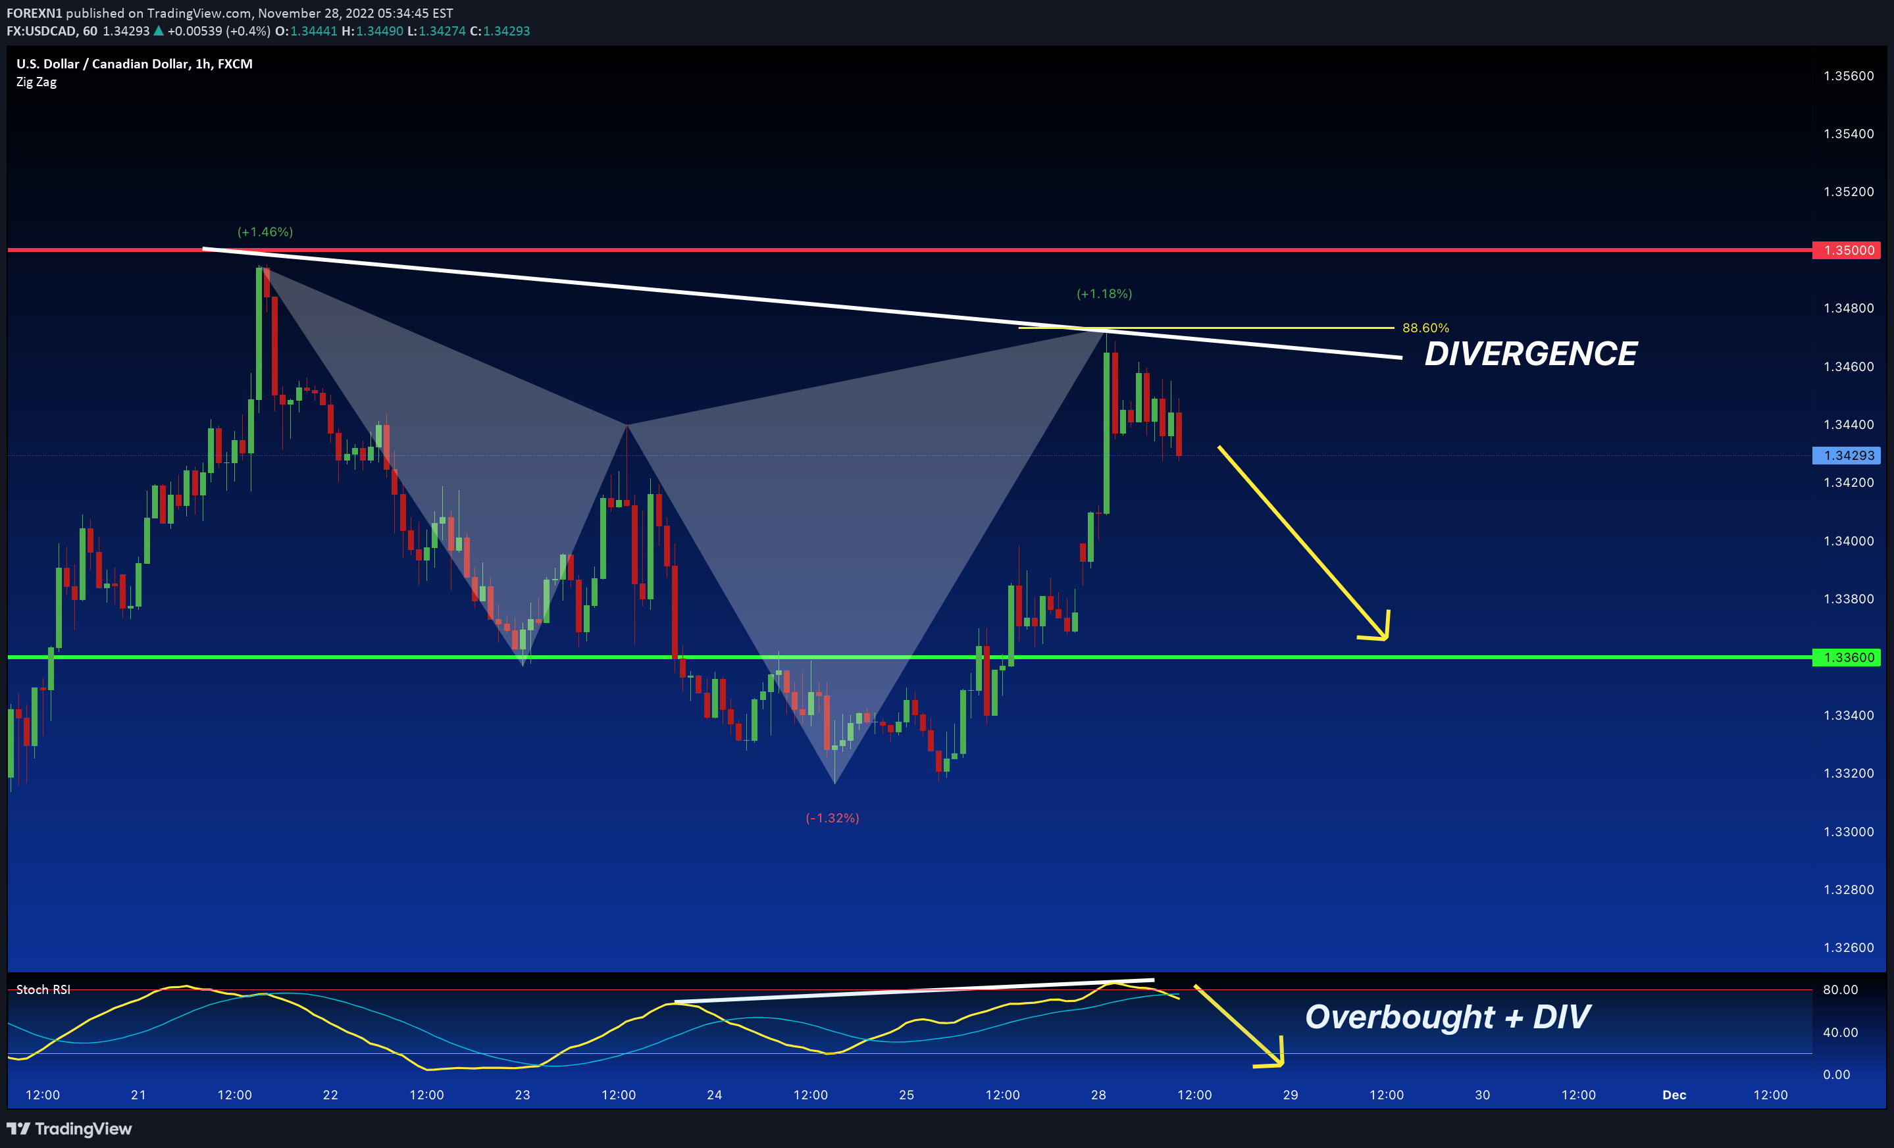
Task: Click the '+0.00539 (+0.4%)' change value
Action: [x=218, y=31]
